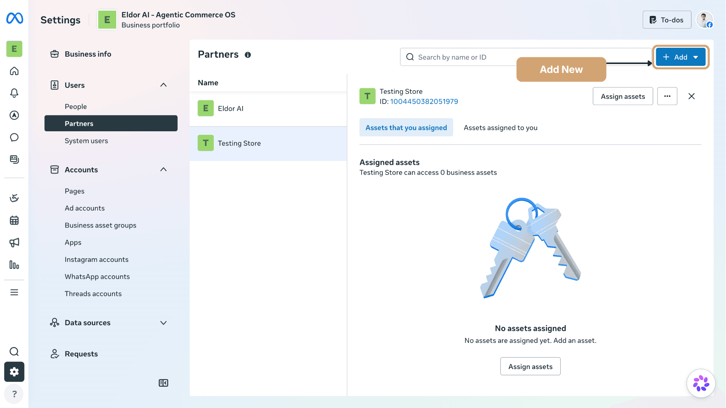The image size is (726, 408).
Task: Open the bar chart insights icon
Action: pyautogui.click(x=14, y=265)
